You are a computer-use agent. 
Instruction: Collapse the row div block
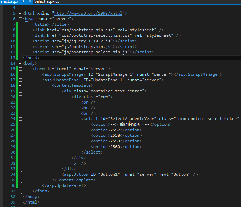[20, 97]
